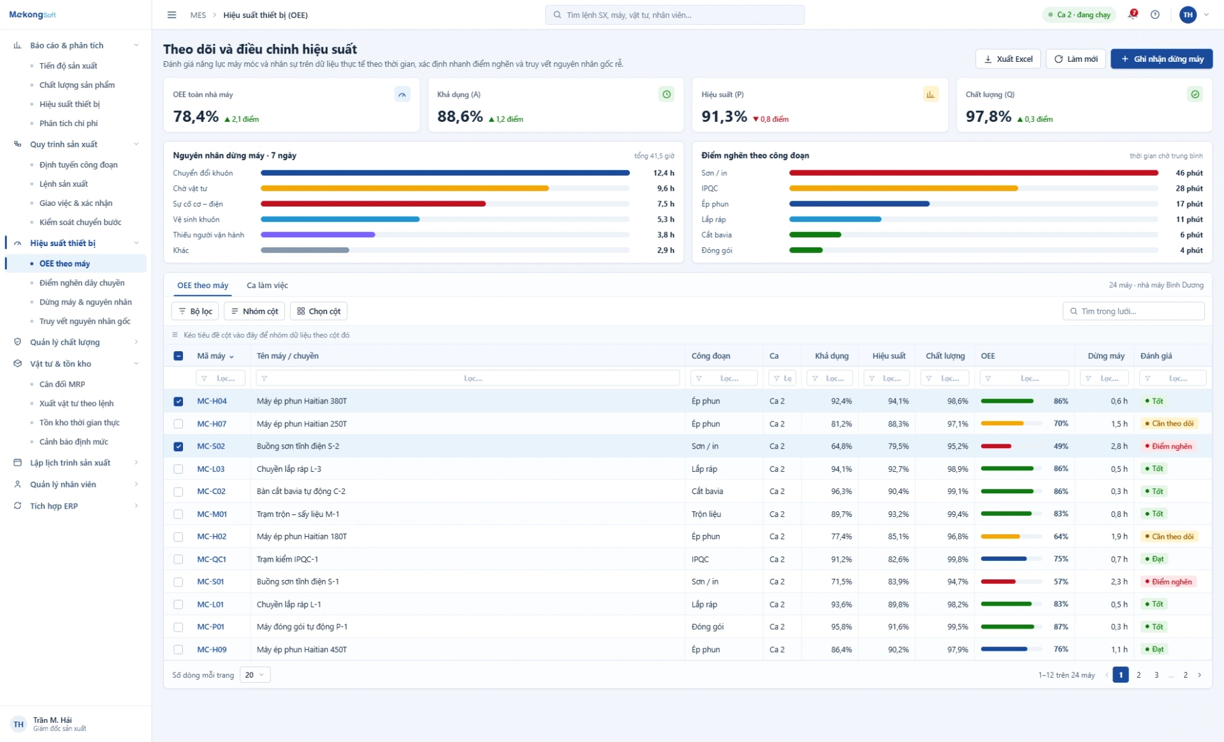Click the Quản lý nhân viên person icon
This screenshot has height=742, width=1224.
tap(17, 484)
